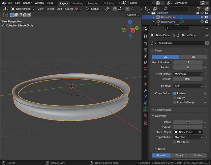The image size is (211, 165).
Task: Expand the BezierCircle outliner row
Action: coord(153,17)
